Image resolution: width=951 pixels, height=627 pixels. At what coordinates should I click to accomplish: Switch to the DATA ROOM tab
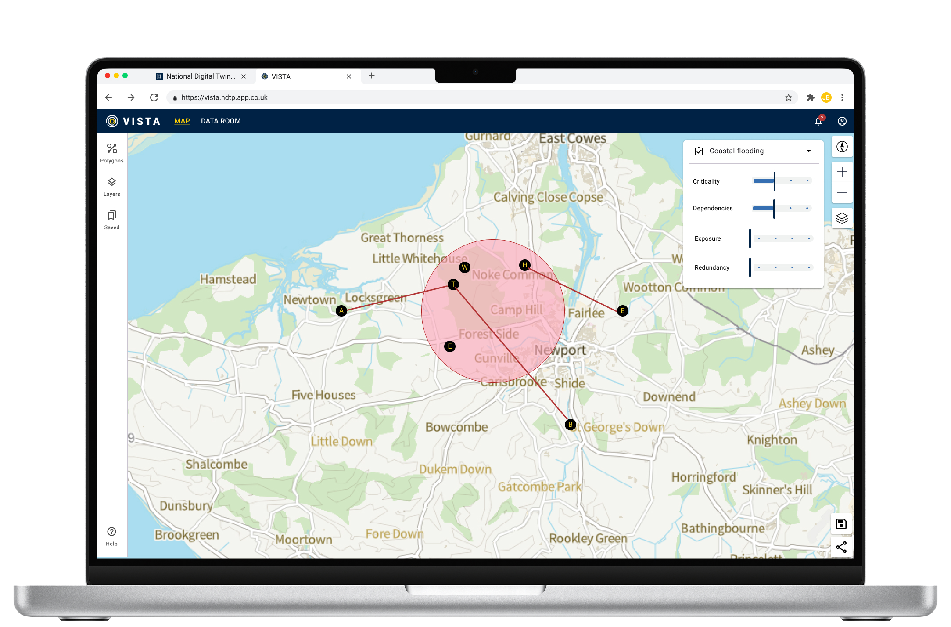pos(221,121)
